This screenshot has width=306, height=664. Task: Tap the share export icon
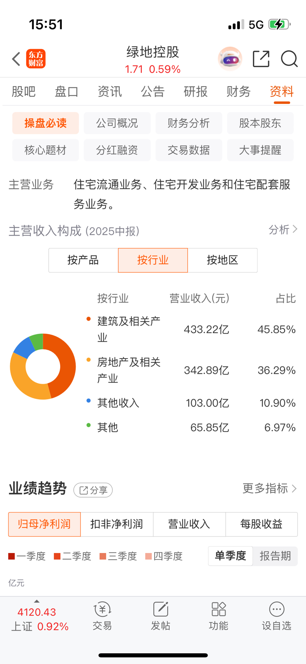coord(261,59)
